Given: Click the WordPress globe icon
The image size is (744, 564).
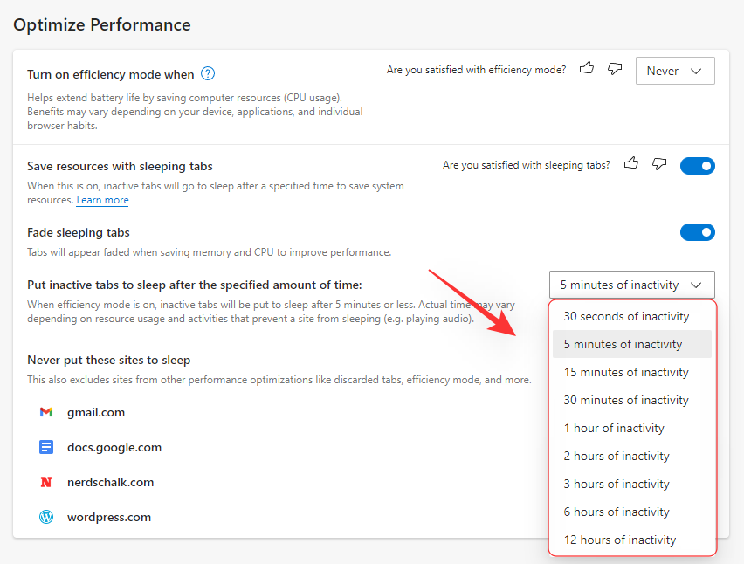Looking at the screenshot, I should [x=45, y=517].
